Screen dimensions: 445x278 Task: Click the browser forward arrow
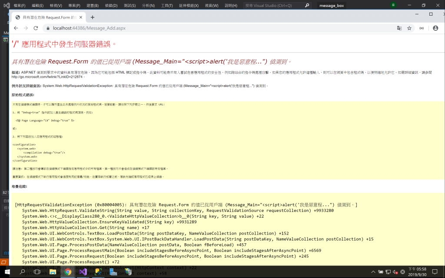(x=26, y=28)
